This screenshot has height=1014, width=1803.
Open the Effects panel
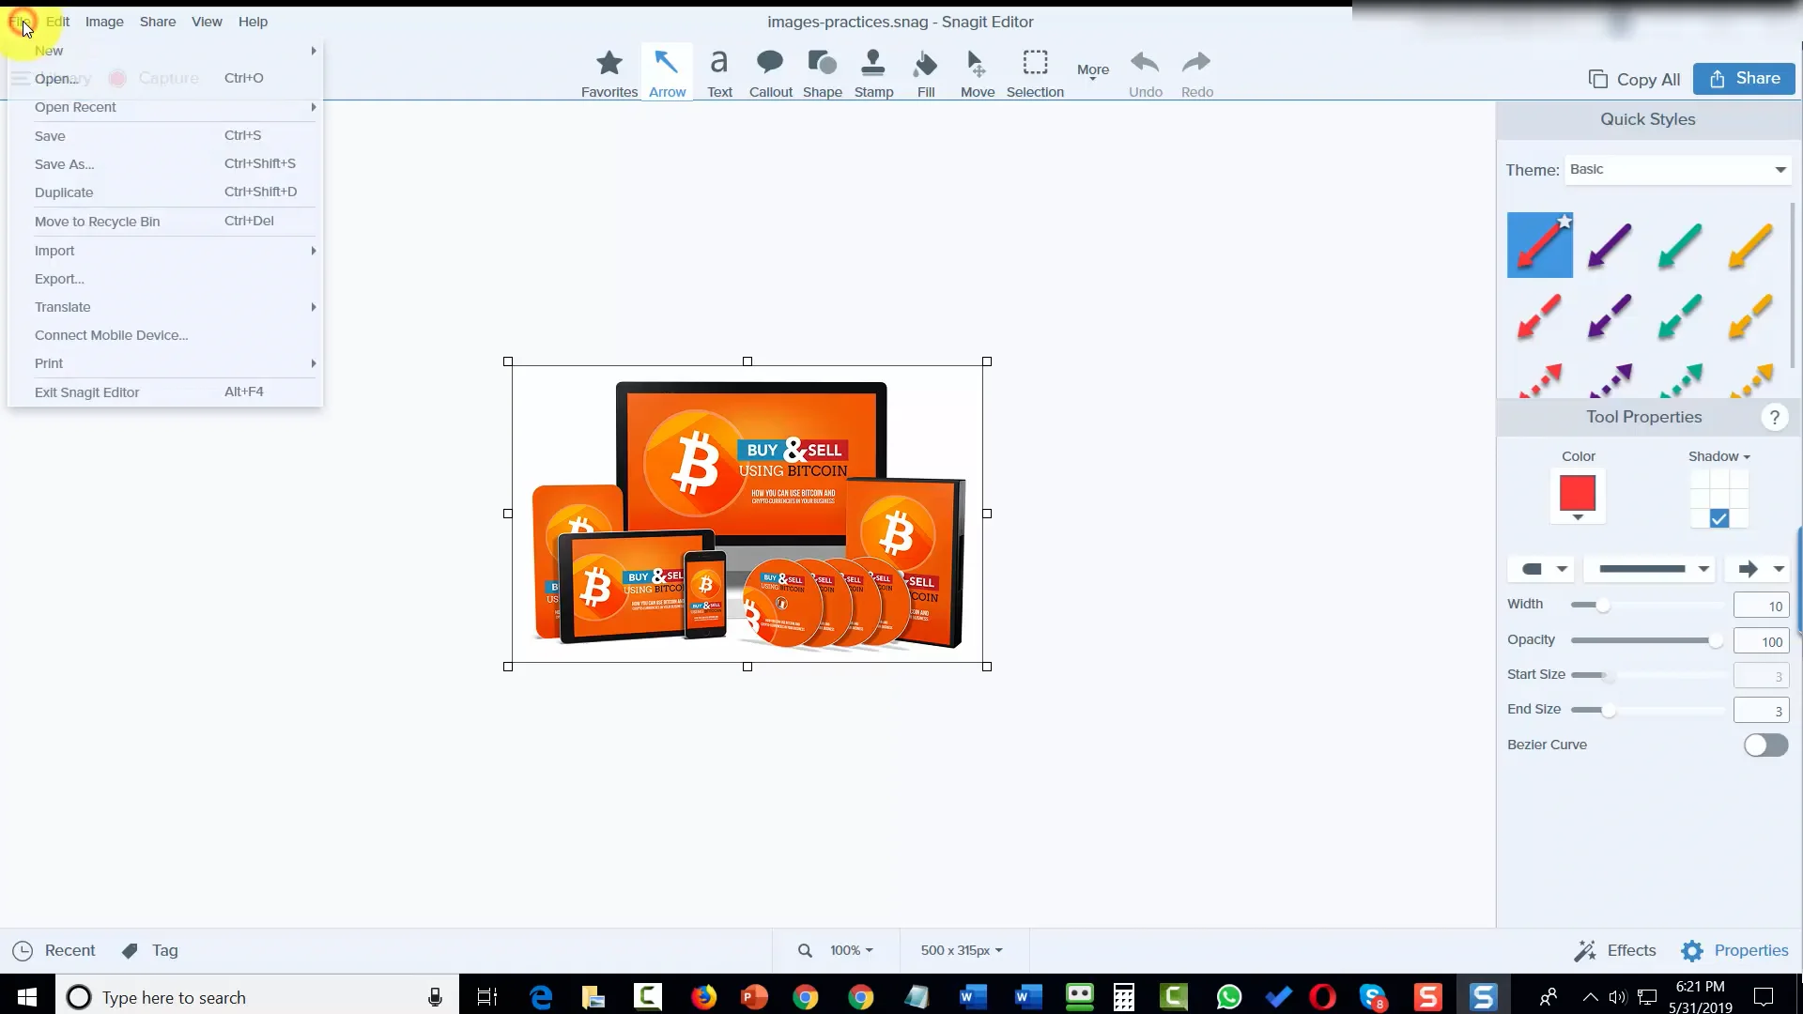[1615, 950]
